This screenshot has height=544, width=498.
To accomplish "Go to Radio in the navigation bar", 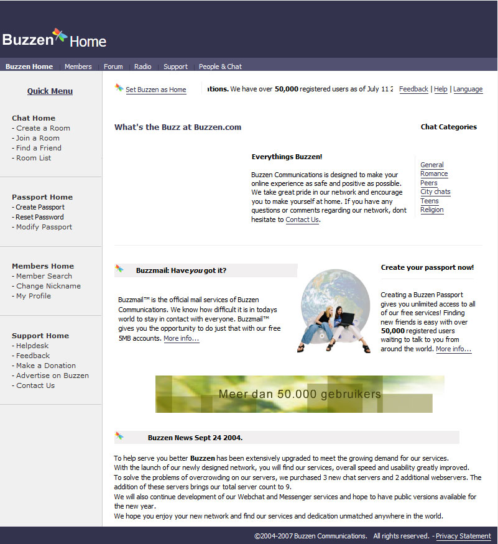I will click(142, 67).
